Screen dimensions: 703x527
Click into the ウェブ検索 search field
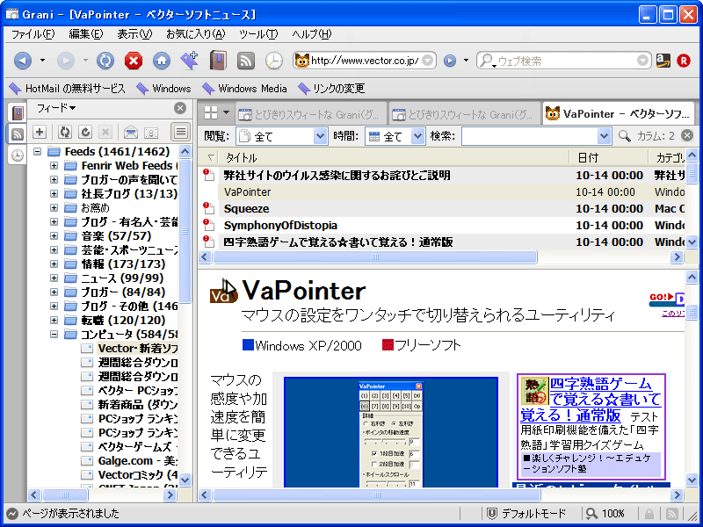coord(566,61)
